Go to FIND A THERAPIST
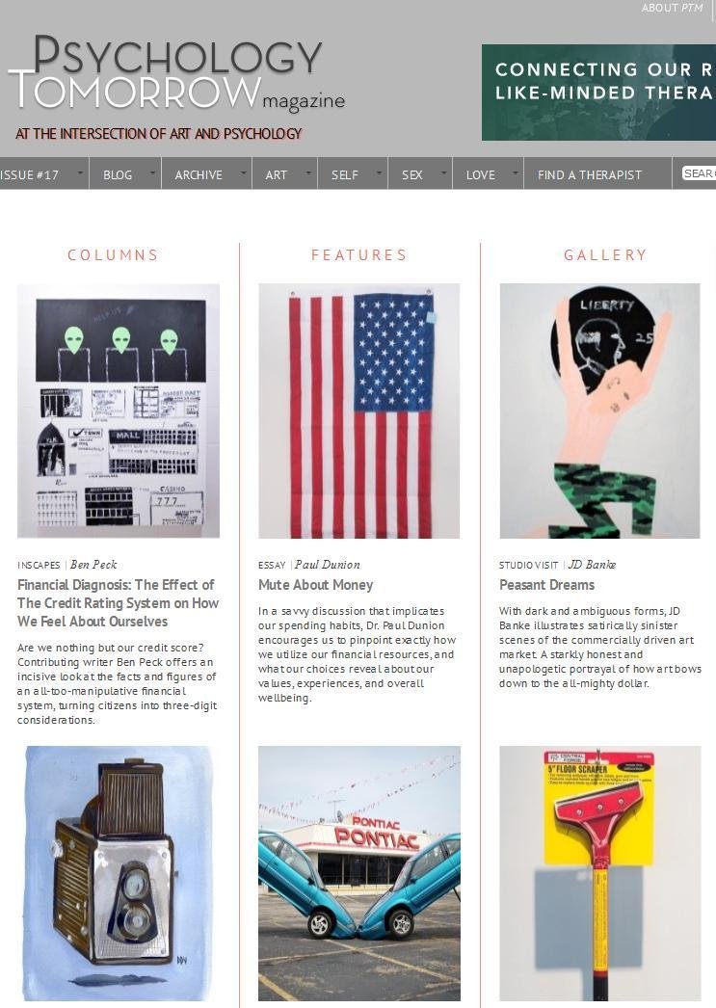This screenshot has width=716, height=1008. pos(590,174)
